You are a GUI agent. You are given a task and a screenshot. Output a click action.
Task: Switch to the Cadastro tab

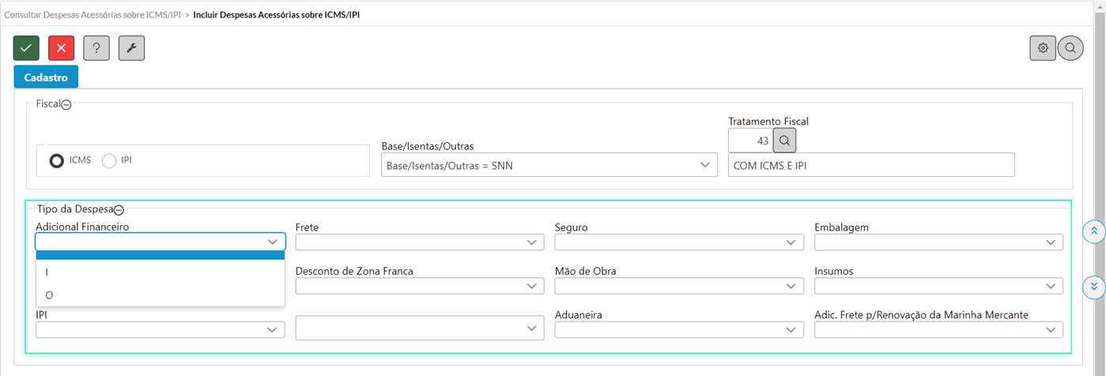click(x=46, y=77)
